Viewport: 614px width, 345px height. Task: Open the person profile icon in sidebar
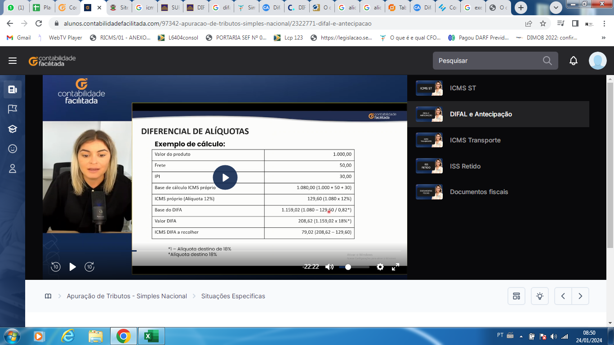click(x=13, y=168)
